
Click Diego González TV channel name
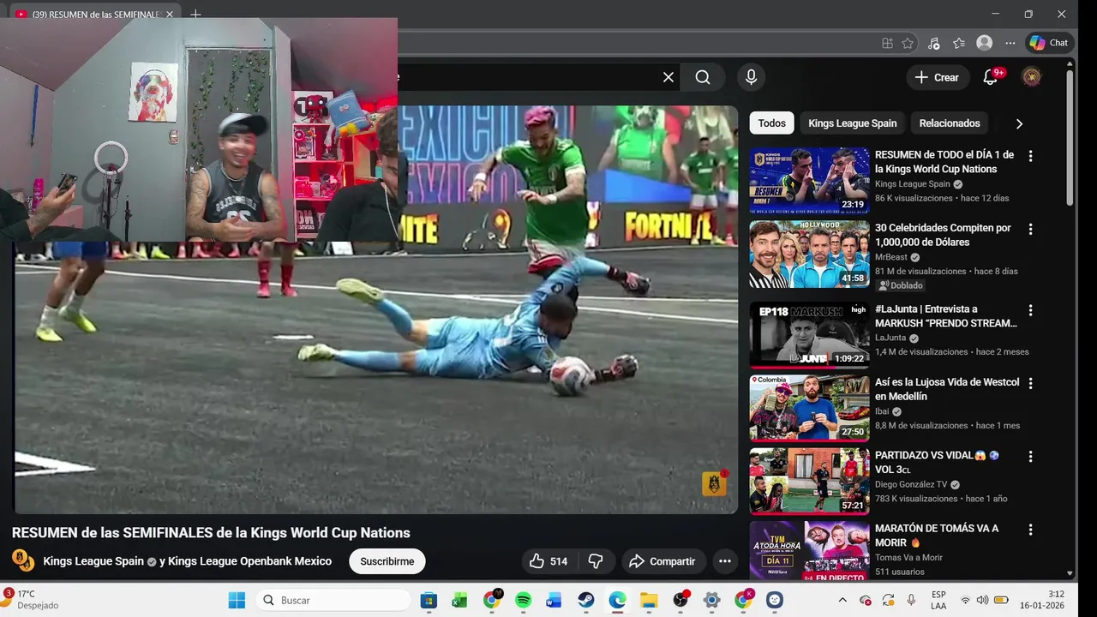pyautogui.click(x=911, y=484)
